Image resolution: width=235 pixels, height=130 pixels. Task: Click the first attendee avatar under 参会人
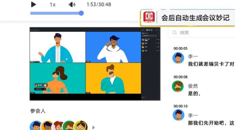(36, 126)
